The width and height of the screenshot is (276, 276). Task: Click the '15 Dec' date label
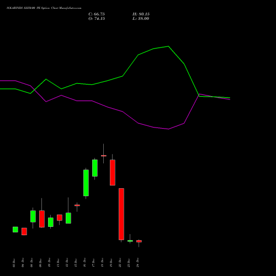click(x=76, y=263)
